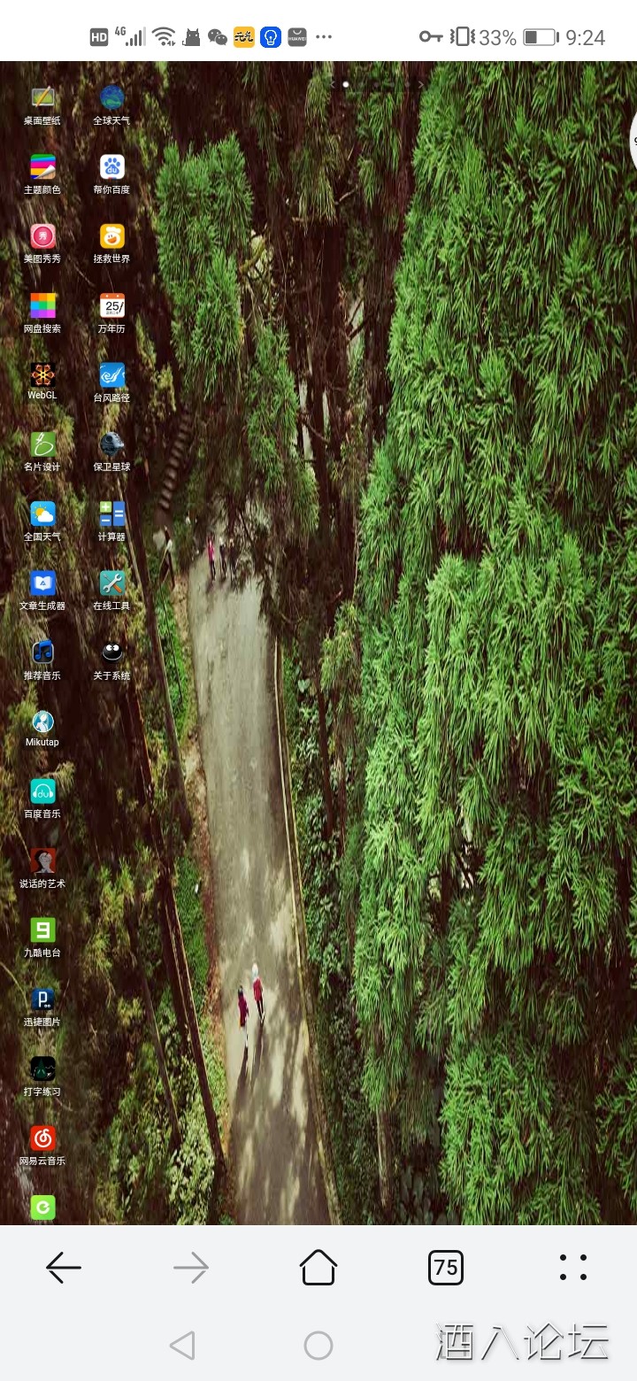637x1381 pixels.
Task: Go to the browser home page
Action: pos(318,1267)
